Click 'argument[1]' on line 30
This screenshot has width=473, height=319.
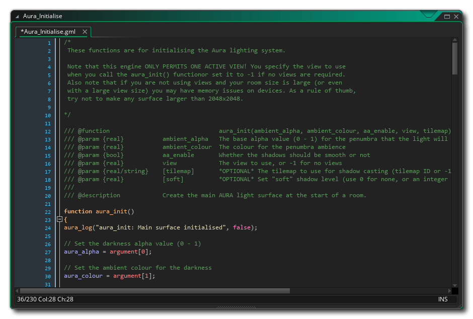point(132,276)
